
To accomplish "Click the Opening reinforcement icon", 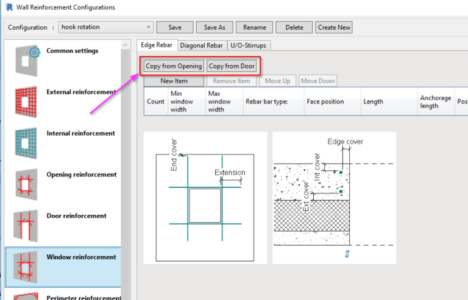I will click(x=26, y=184).
